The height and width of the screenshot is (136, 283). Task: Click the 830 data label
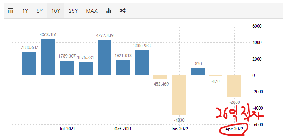click(199, 64)
